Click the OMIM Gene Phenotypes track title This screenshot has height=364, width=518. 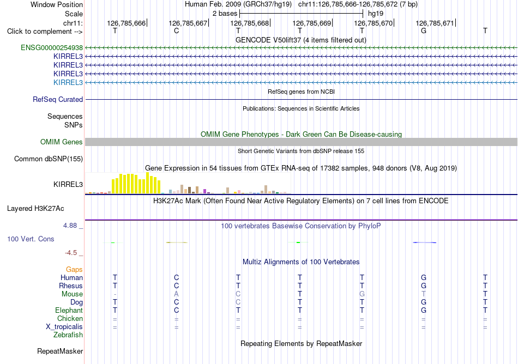(302, 134)
